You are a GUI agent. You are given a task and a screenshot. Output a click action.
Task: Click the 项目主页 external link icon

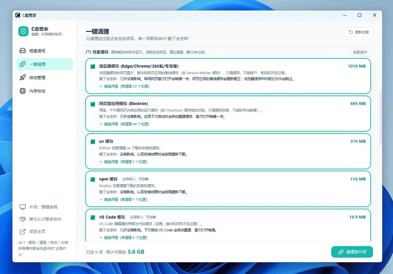[x=23, y=232]
